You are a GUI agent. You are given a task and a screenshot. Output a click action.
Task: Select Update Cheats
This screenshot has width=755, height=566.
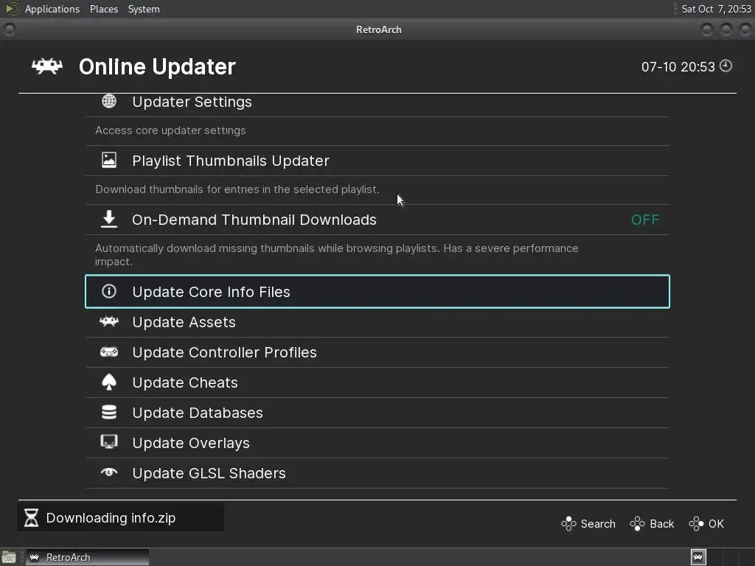click(377, 382)
